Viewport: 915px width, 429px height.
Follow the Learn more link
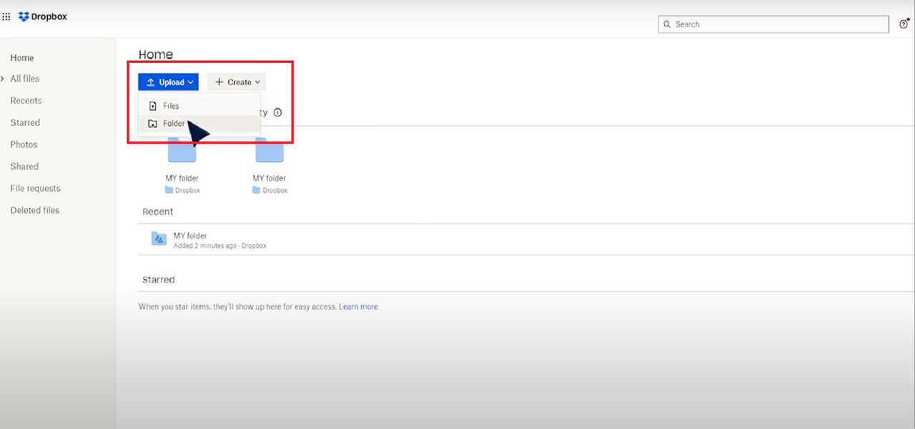click(x=358, y=307)
